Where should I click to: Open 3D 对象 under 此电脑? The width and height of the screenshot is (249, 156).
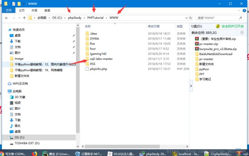pos(20,97)
